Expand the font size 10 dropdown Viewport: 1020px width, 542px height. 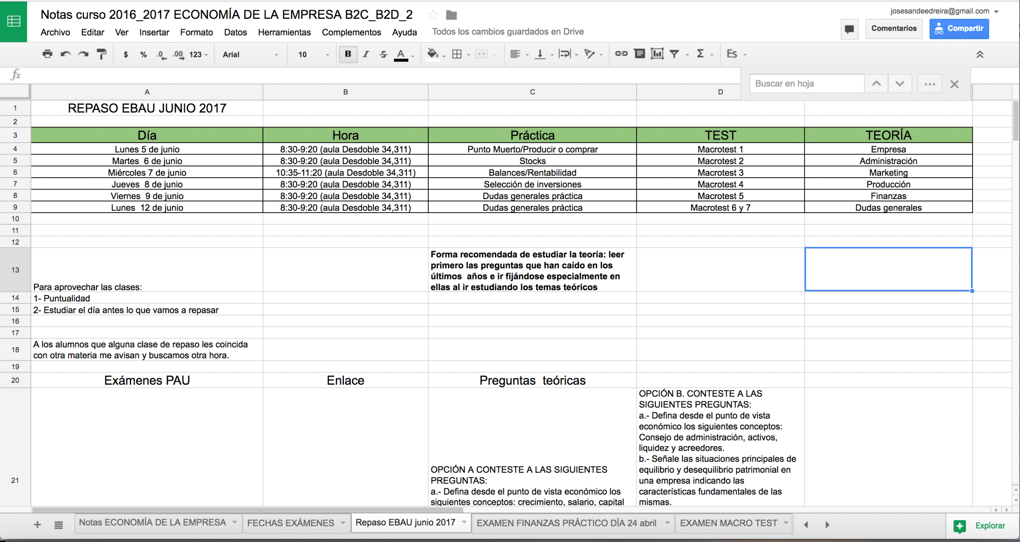(x=314, y=55)
